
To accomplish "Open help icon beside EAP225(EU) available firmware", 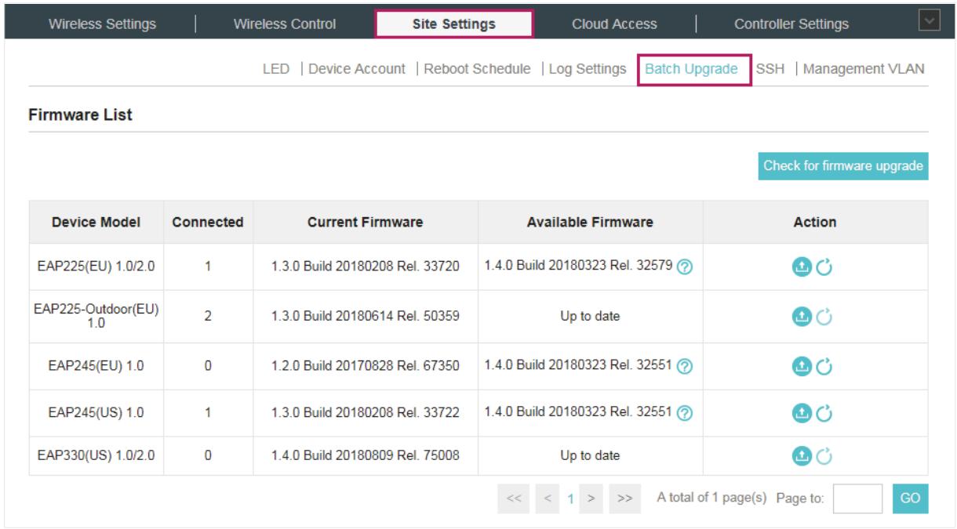I will (x=684, y=266).
